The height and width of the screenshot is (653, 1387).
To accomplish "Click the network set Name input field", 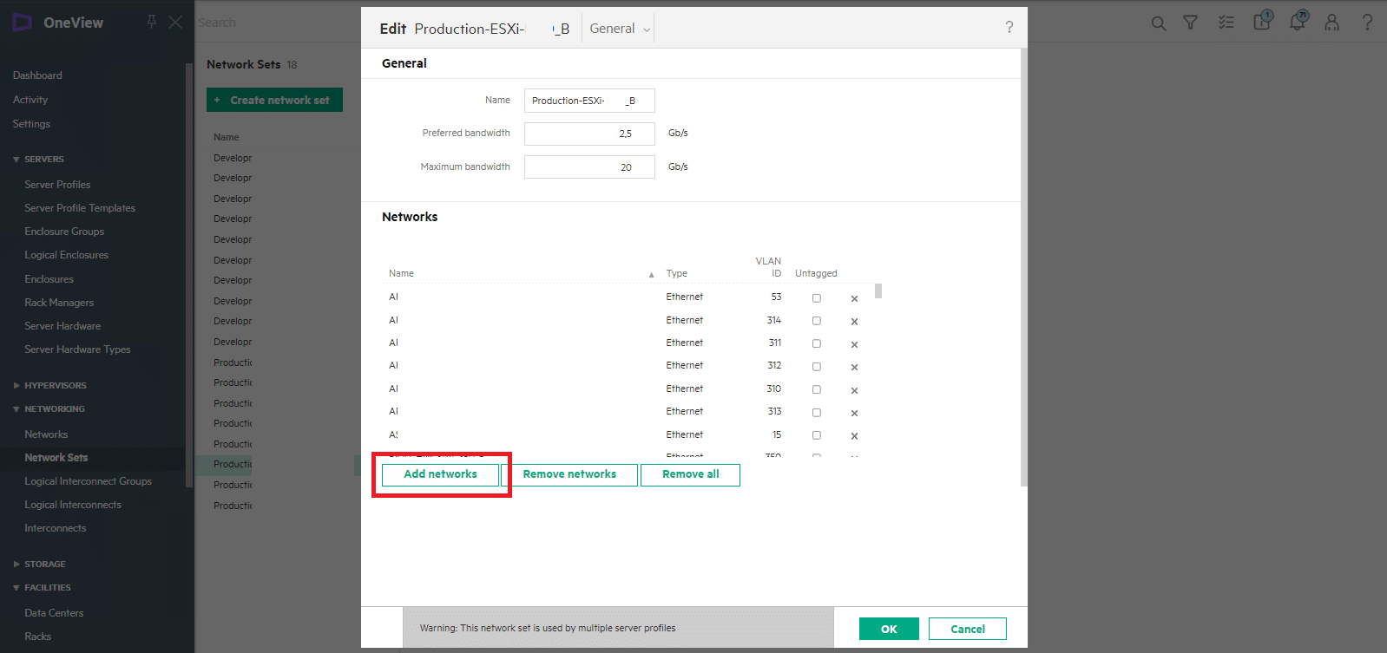I will tap(589, 101).
